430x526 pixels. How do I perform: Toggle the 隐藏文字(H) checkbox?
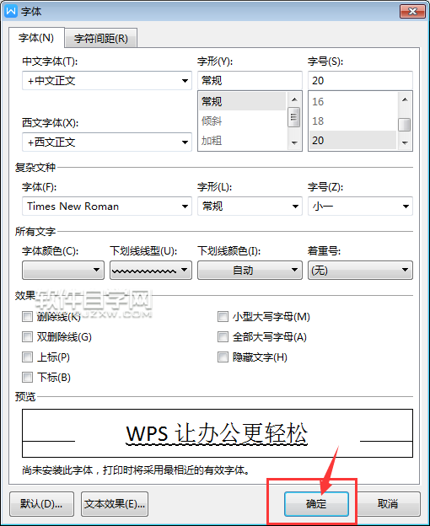tap(223, 357)
